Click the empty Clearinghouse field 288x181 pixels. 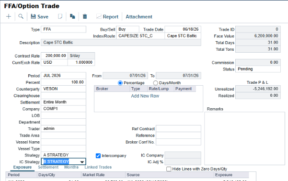point(63,95)
